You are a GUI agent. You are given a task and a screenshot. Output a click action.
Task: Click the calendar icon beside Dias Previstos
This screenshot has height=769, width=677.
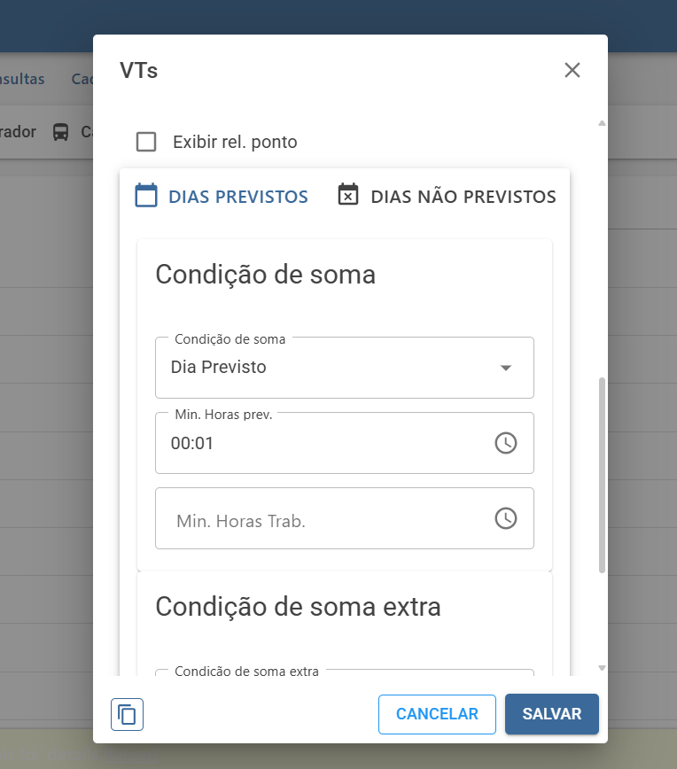pos(146,195)
